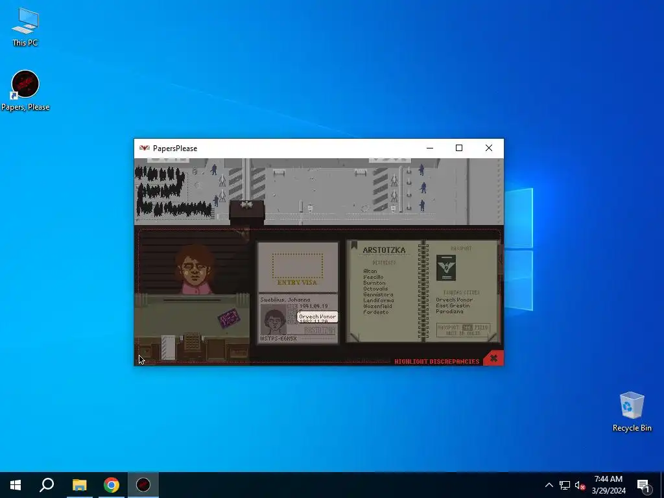Open the Windows Start menu
Viewport: 664px width, 498px height.
coord(16,485)
